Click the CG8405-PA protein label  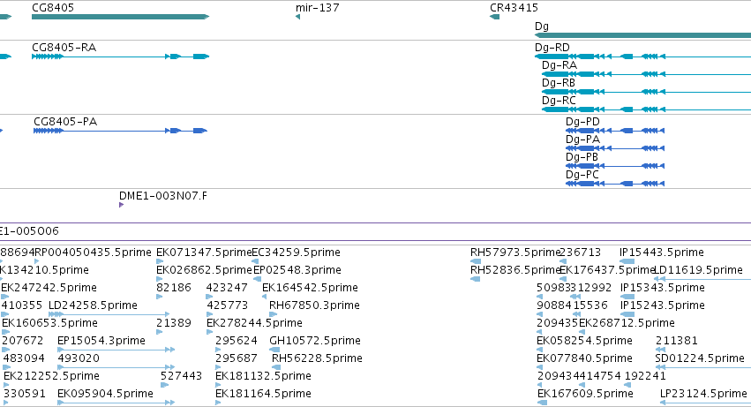(x=65, y=122)
